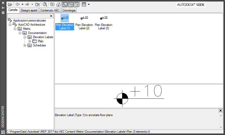
Task: Select Plan Elevation Label (1) thumbnail
Action: point(65,22)
